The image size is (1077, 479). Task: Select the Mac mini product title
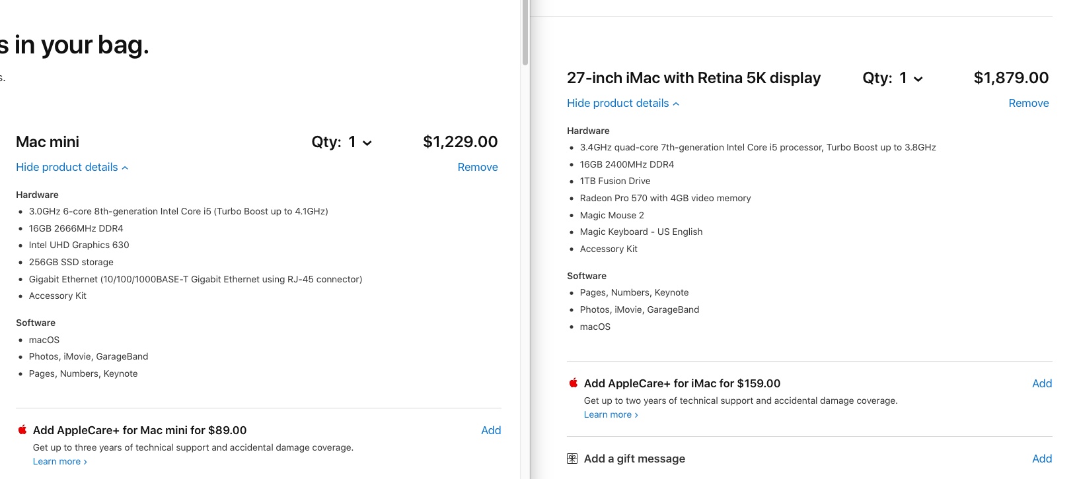point(48,142)
